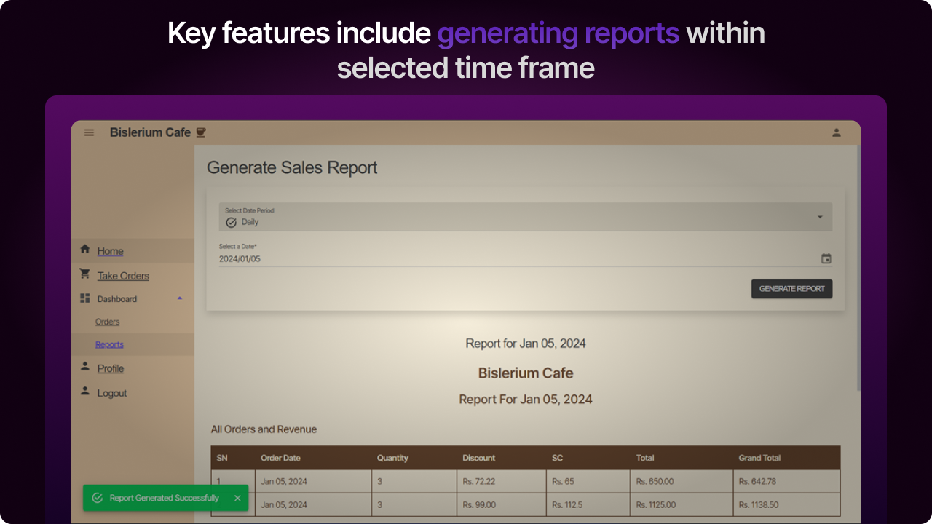Open the Select Date Period dropdown
Image resolution: width=932 pixels, height=524 pixels.
[526, 216]
